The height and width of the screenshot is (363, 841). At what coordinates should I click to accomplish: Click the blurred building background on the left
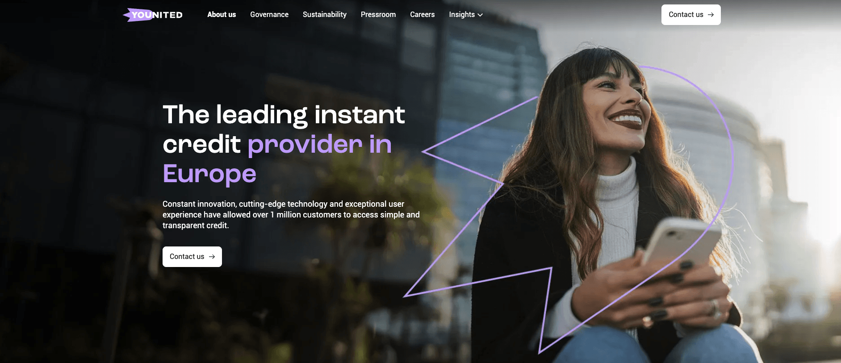(x=134, y=156)
